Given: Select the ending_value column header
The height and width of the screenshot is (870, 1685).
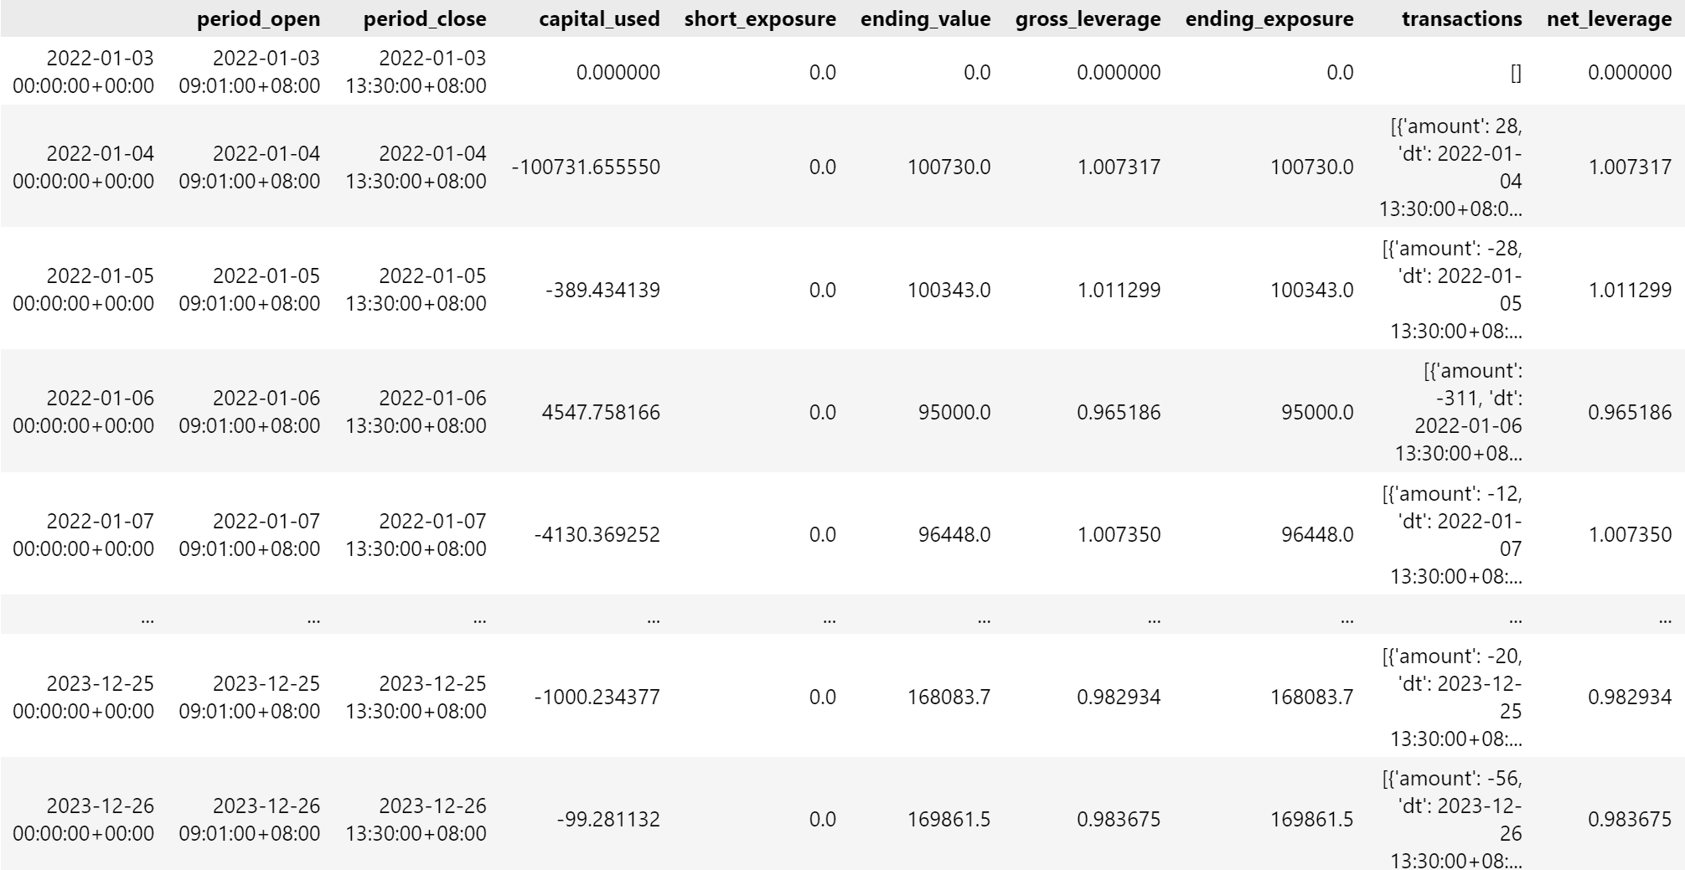Looking at the screenshot, I should (x=925, y=19).
